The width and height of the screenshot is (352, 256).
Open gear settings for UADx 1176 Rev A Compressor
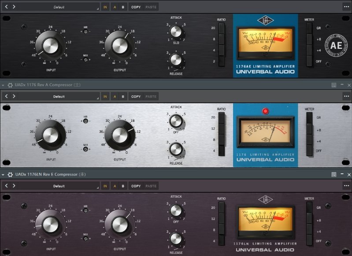(x=10, y=85)
